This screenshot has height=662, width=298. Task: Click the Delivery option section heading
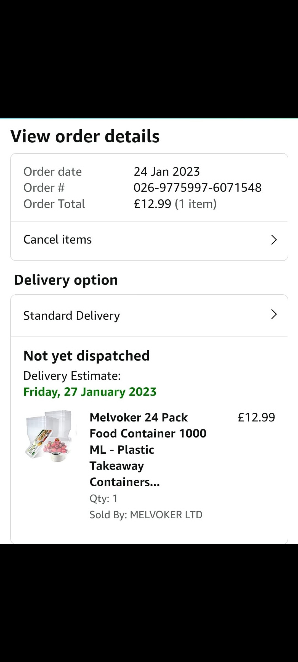coord(66,280)
